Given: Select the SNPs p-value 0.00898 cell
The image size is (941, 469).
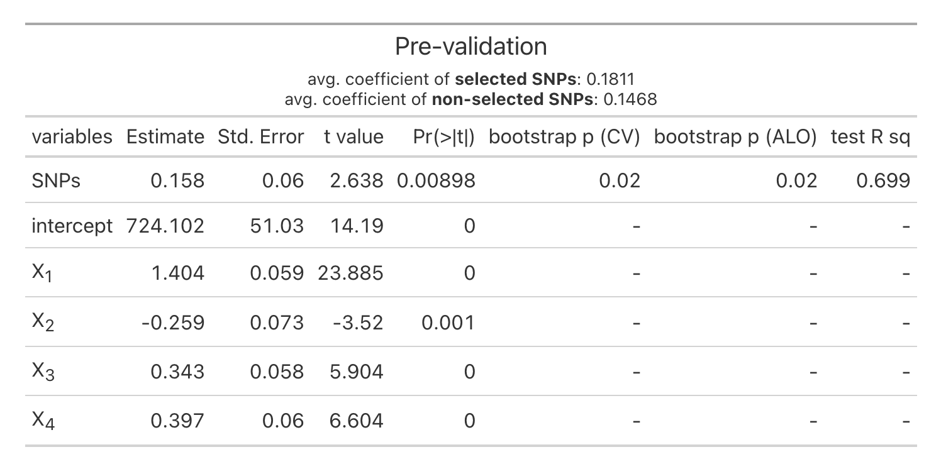Looking at the screenshot, I should click(x=436, y=181).
